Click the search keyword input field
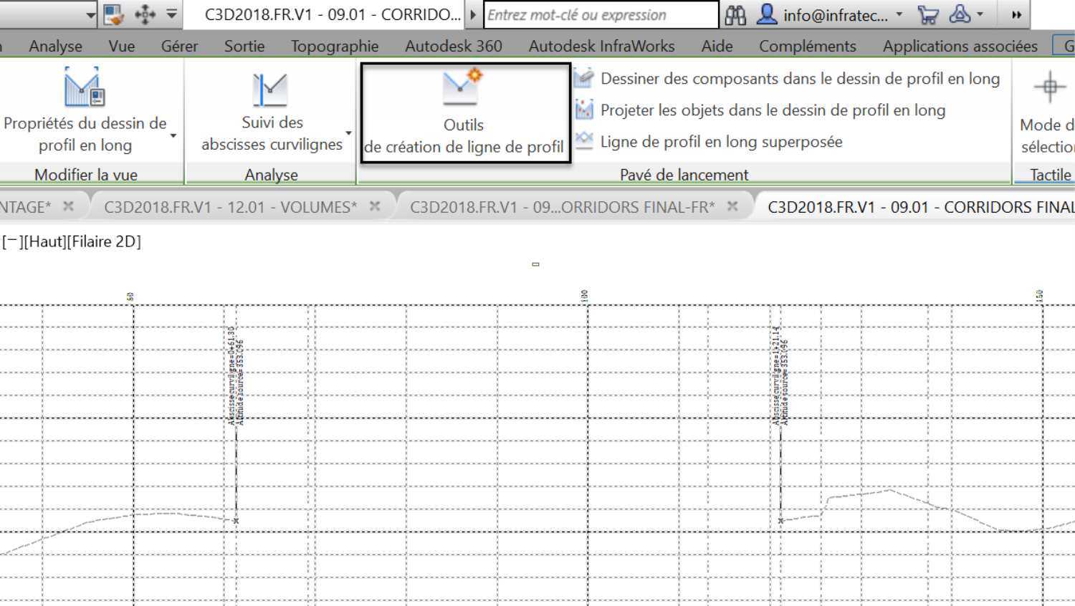The height and width of the screenshot is (606, 1075). pos(601,14)
